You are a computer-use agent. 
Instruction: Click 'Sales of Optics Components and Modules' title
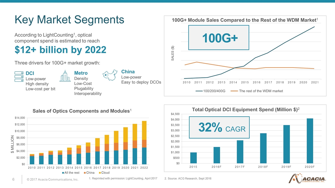[82, 111]
